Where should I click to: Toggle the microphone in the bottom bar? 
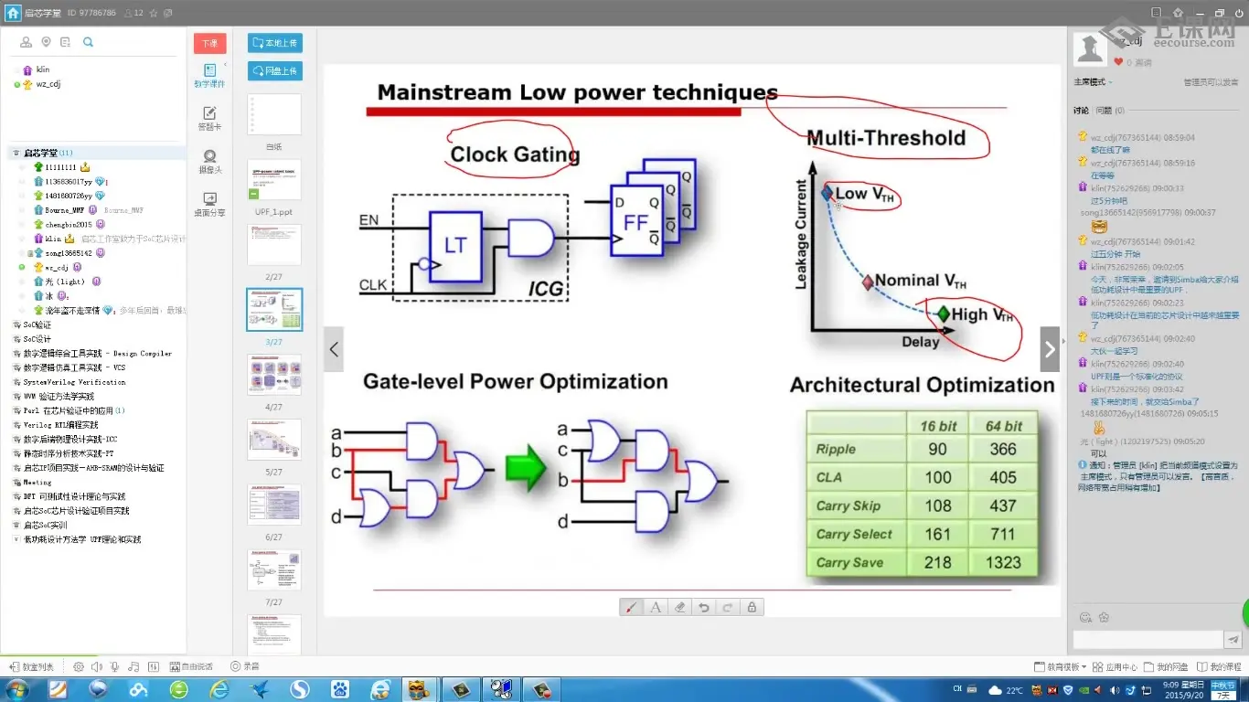(x=114, y=667)
